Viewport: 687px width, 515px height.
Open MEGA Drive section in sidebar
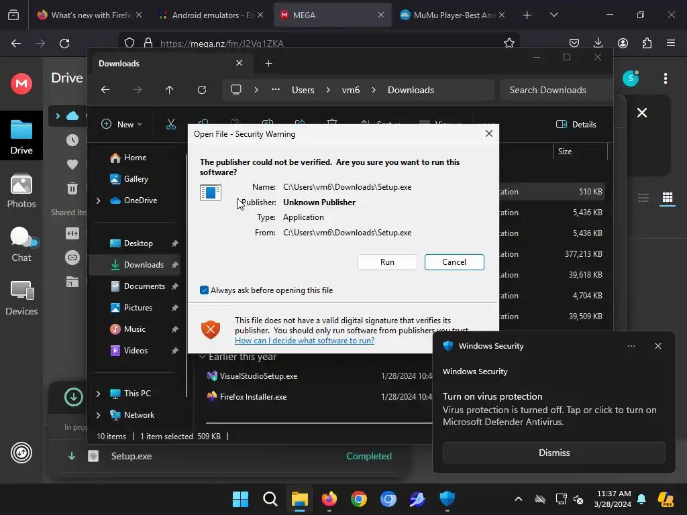21,136
